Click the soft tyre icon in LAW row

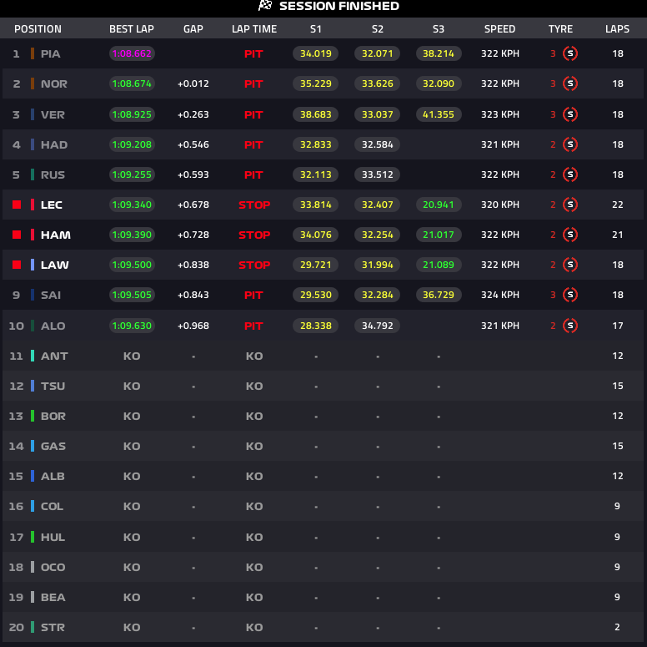pyautogui.click(x=569, y=265)
